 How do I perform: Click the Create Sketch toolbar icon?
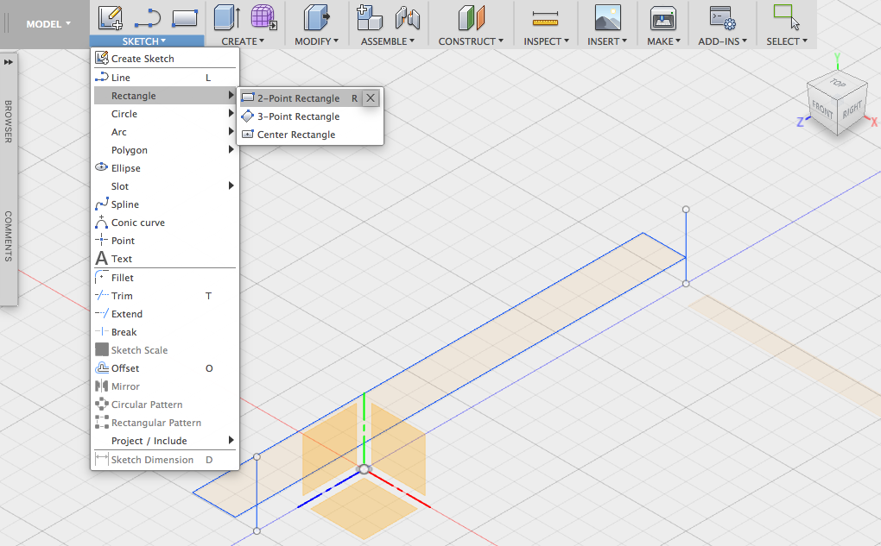click(x=111, y=17)
